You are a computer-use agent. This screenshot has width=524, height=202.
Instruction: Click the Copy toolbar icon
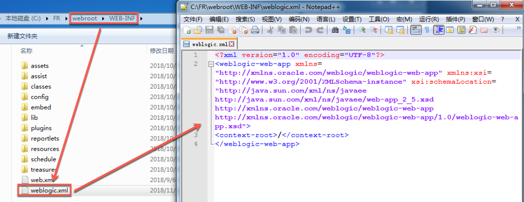[282, 30]
